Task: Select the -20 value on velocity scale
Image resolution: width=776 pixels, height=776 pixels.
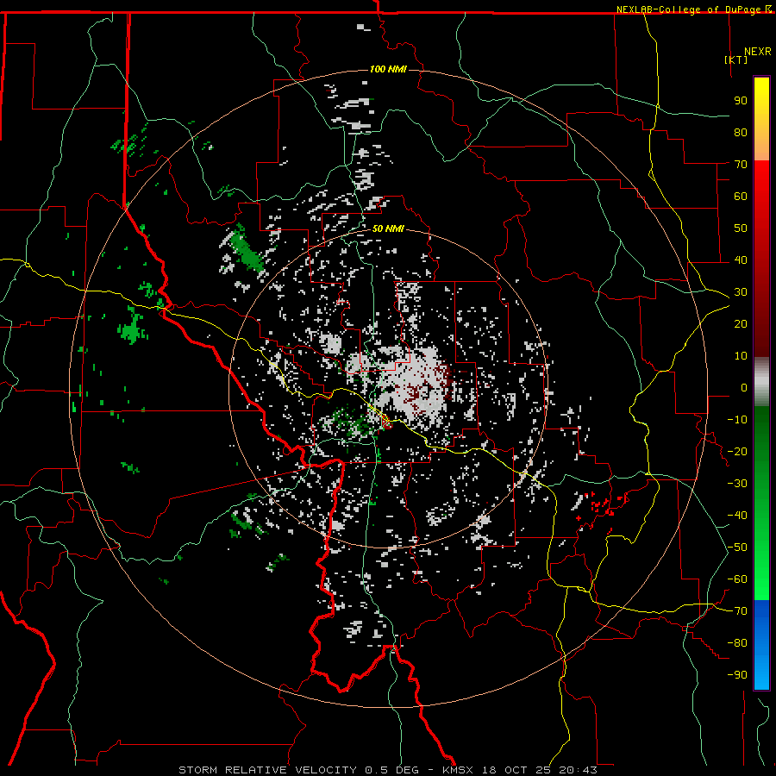Action: pos(737,452)
